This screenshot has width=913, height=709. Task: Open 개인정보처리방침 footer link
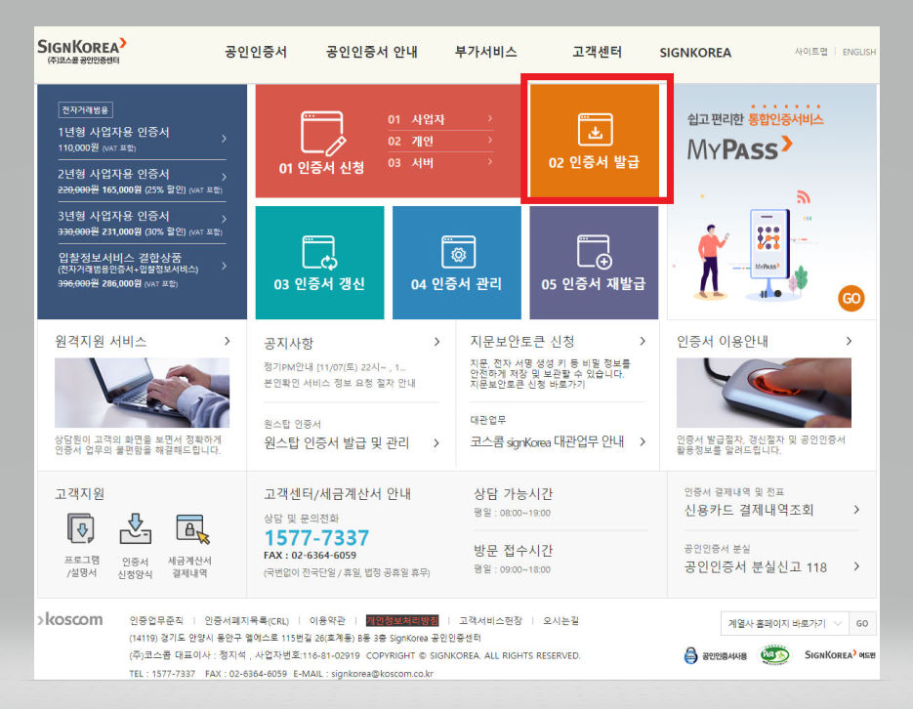click(401, 620)
